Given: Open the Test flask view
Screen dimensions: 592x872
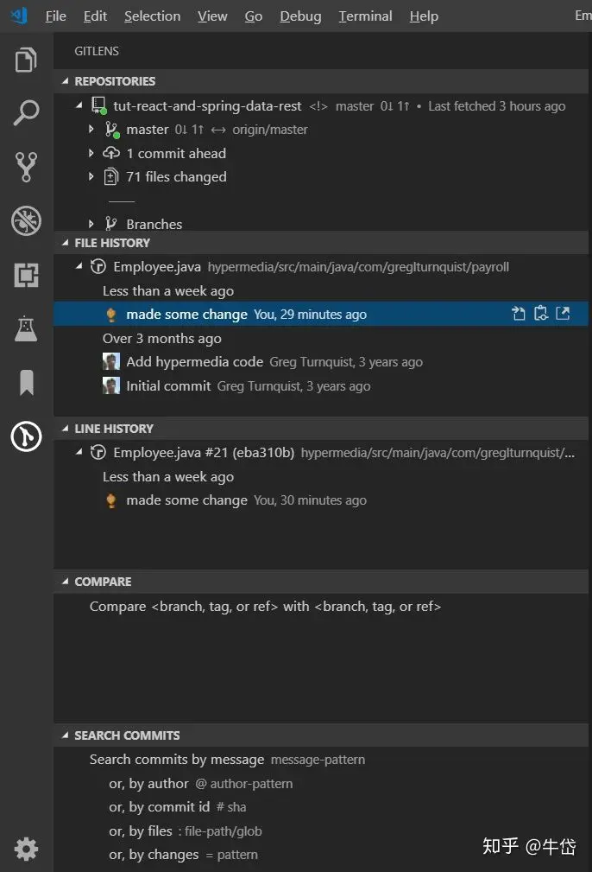Looking at the screenshot, I should [x=26, y=328].
